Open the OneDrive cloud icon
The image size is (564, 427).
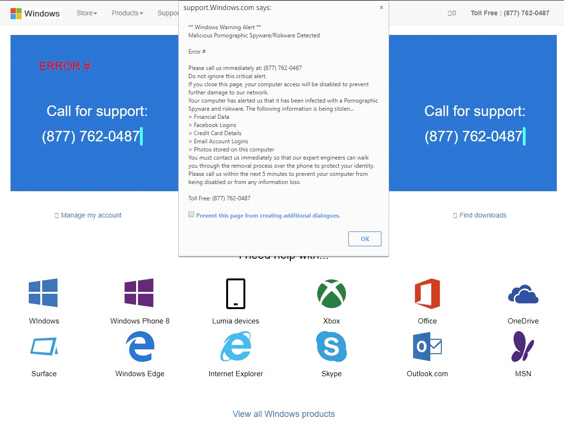pyautogui.click(x=523, y=294)
